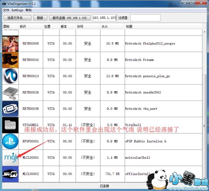Sort by the 图标 column header
209x191 pixels.
[10, 26]
